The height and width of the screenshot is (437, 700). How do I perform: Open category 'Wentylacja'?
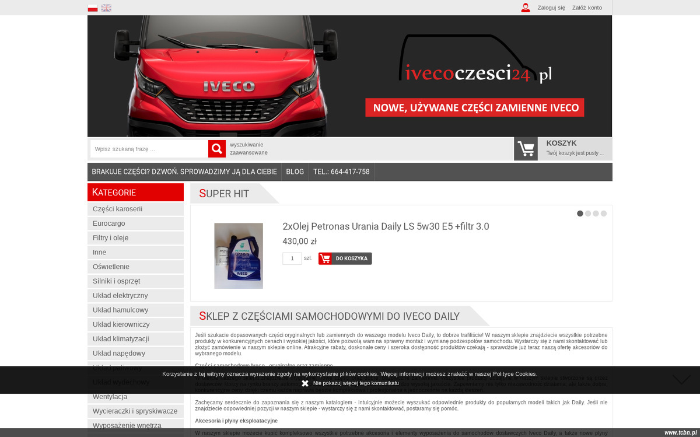pos(135,397)
